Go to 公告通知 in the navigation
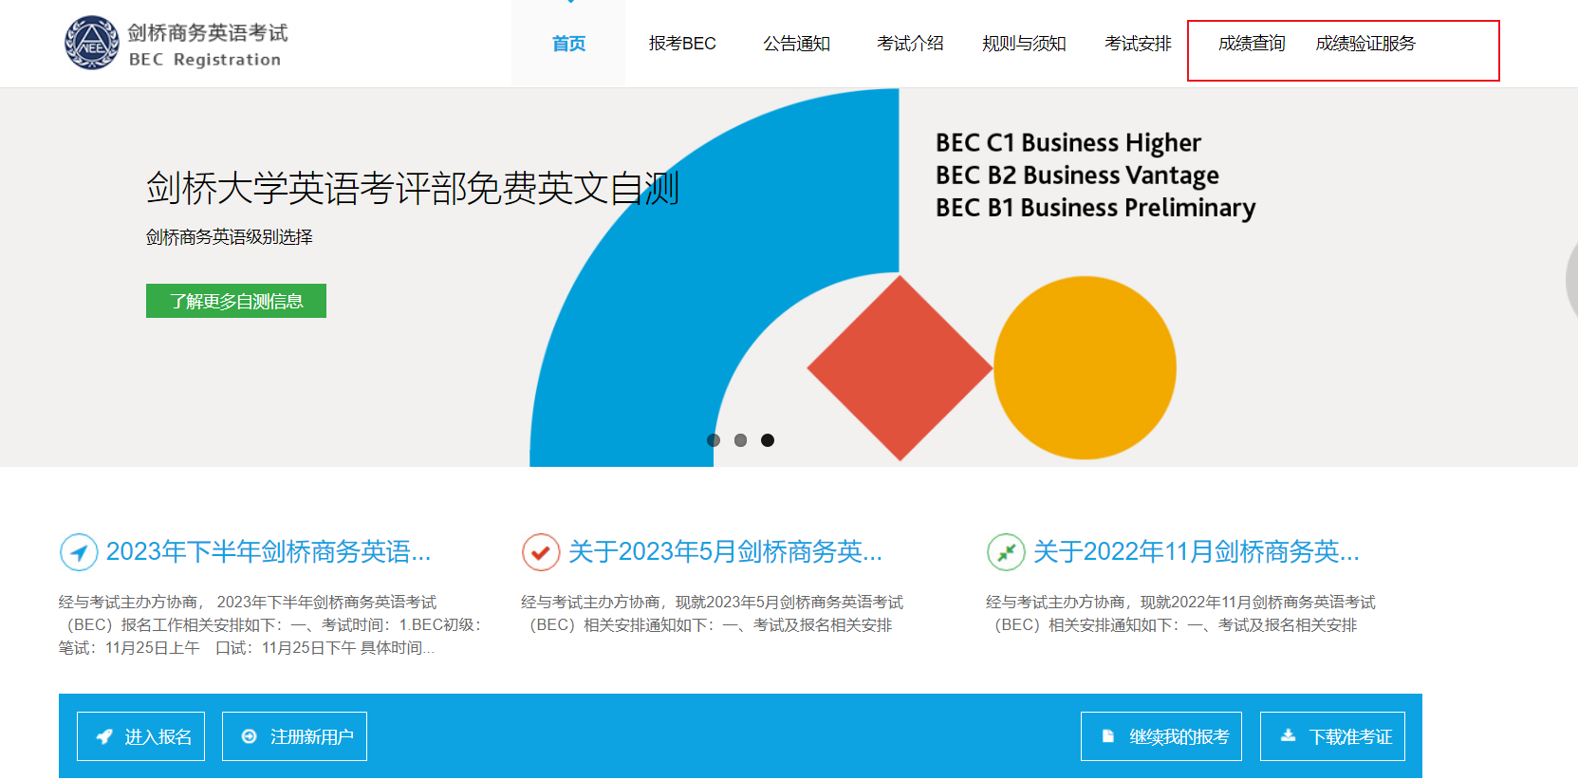The height and width of the screenshot is (780, 1578). (796, 44)
